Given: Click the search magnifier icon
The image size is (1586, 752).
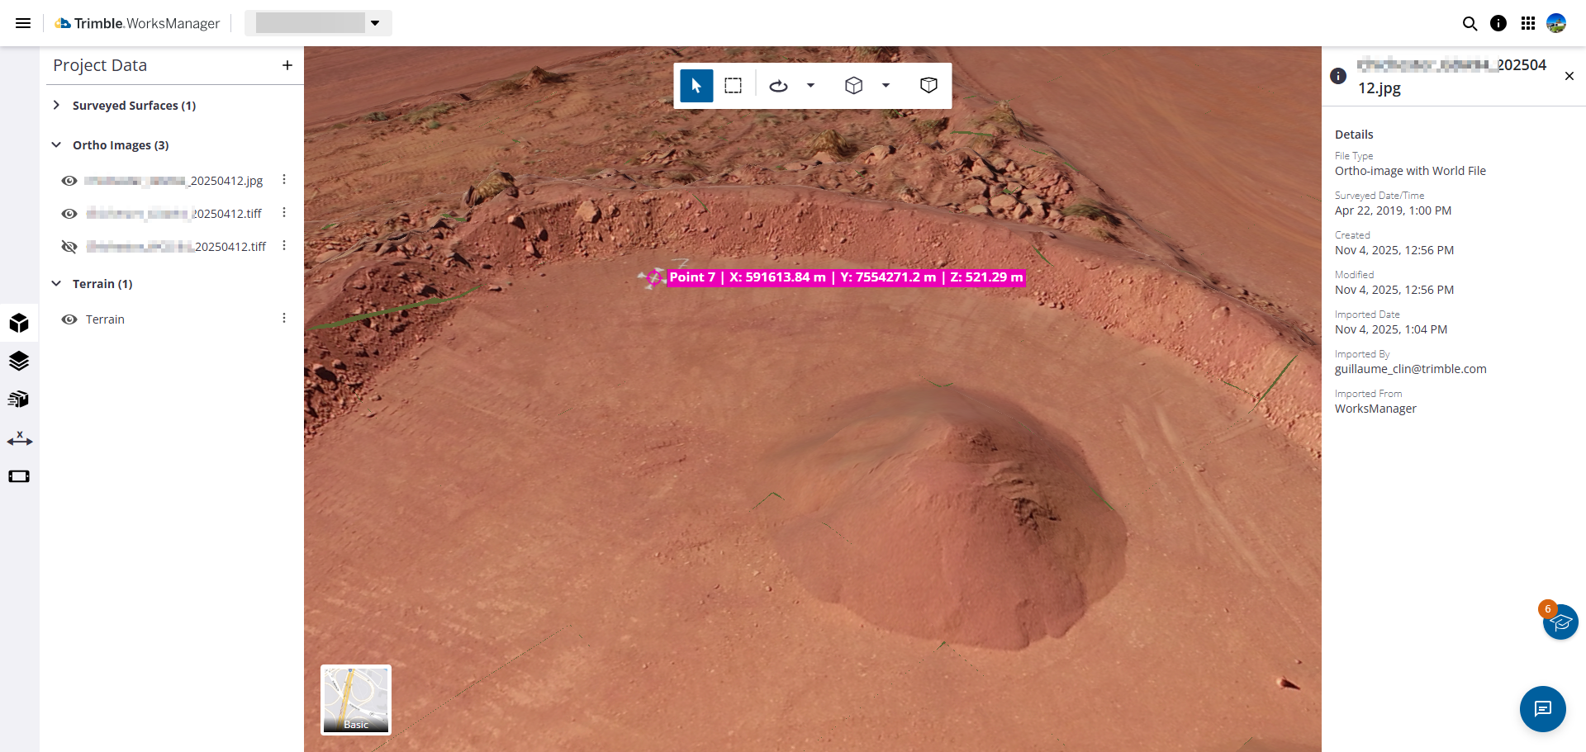Looking at the screenshot, I should (1470, 23).
